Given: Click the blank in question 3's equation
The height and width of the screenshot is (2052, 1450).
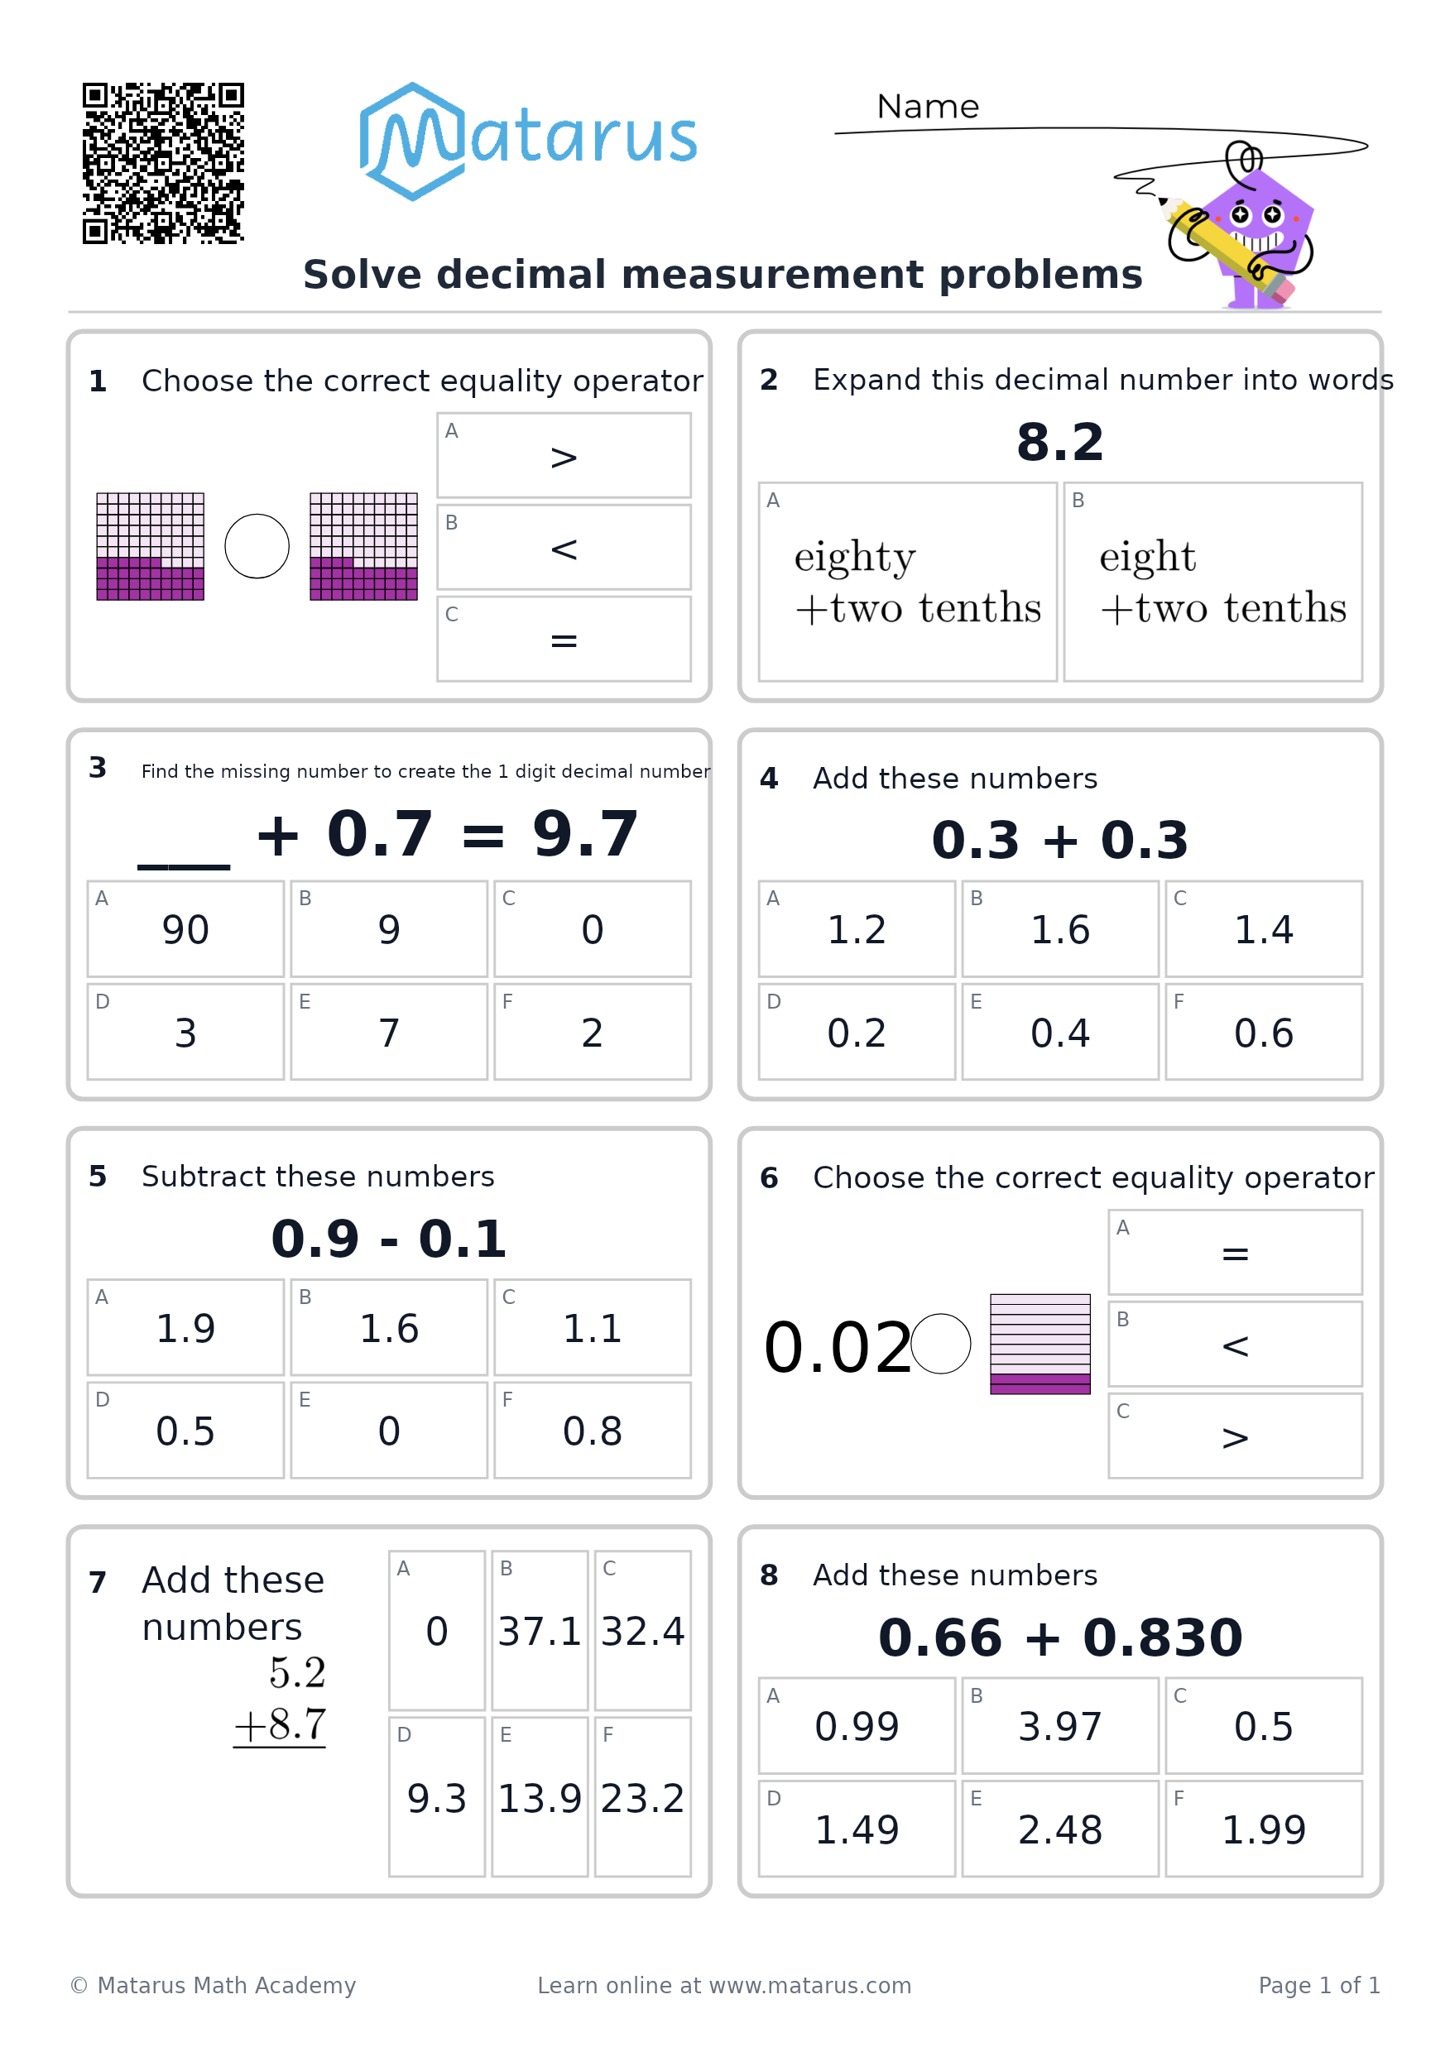Looking at the screenshot, I should click(183, 865).
